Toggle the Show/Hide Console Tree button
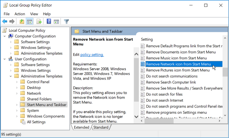 29,21
